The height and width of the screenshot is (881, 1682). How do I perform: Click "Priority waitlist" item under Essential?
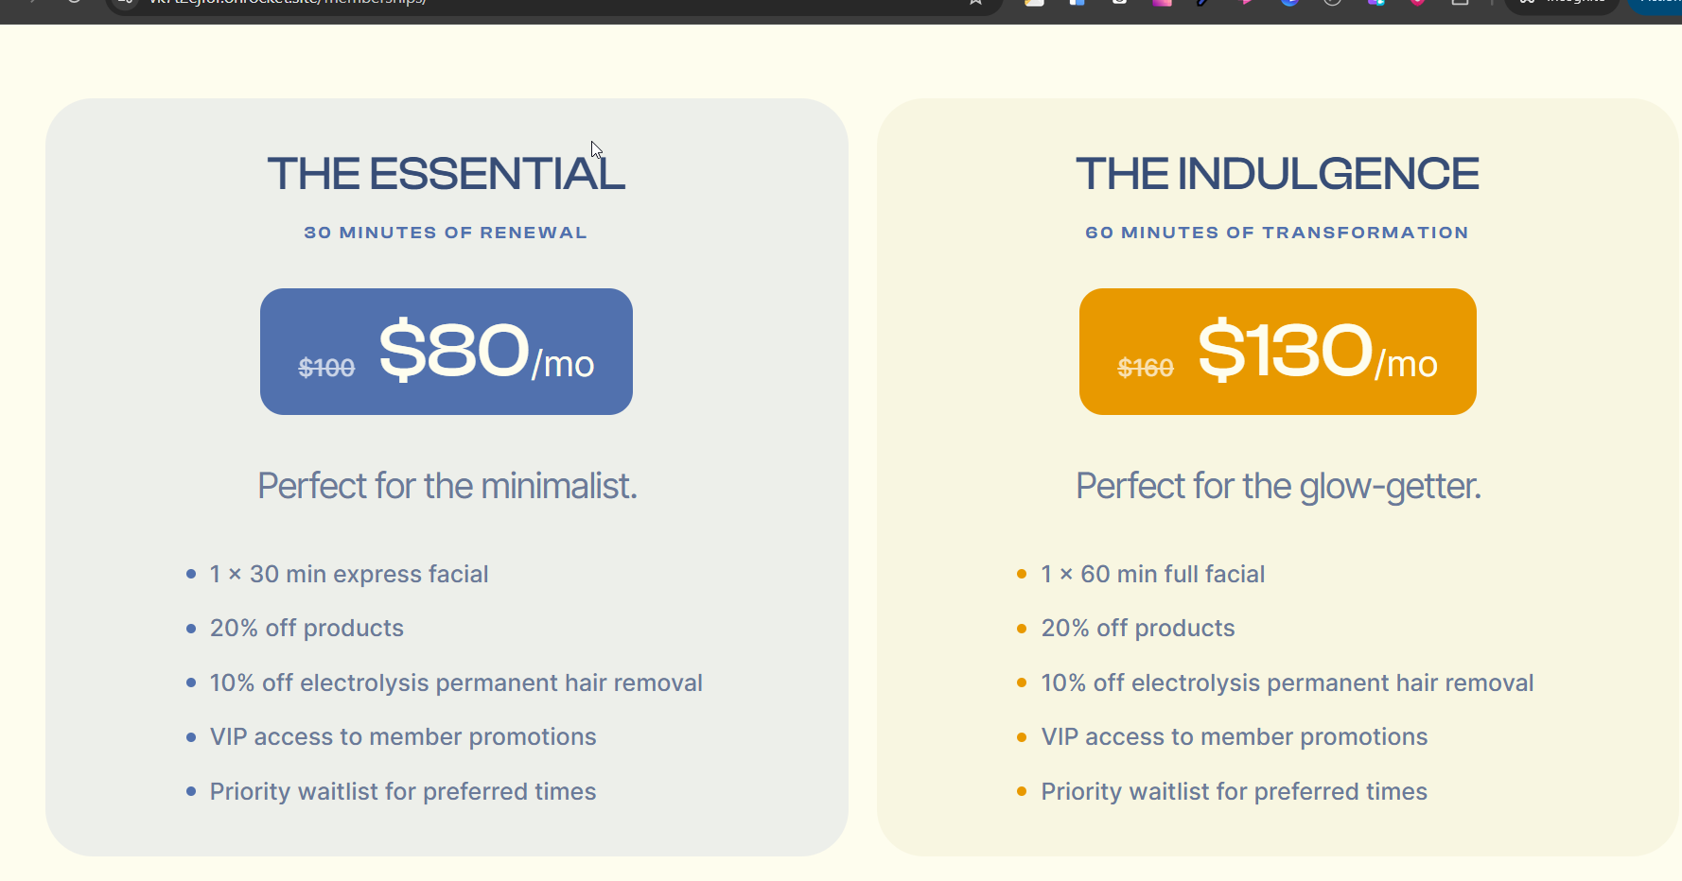pos(403,792)
